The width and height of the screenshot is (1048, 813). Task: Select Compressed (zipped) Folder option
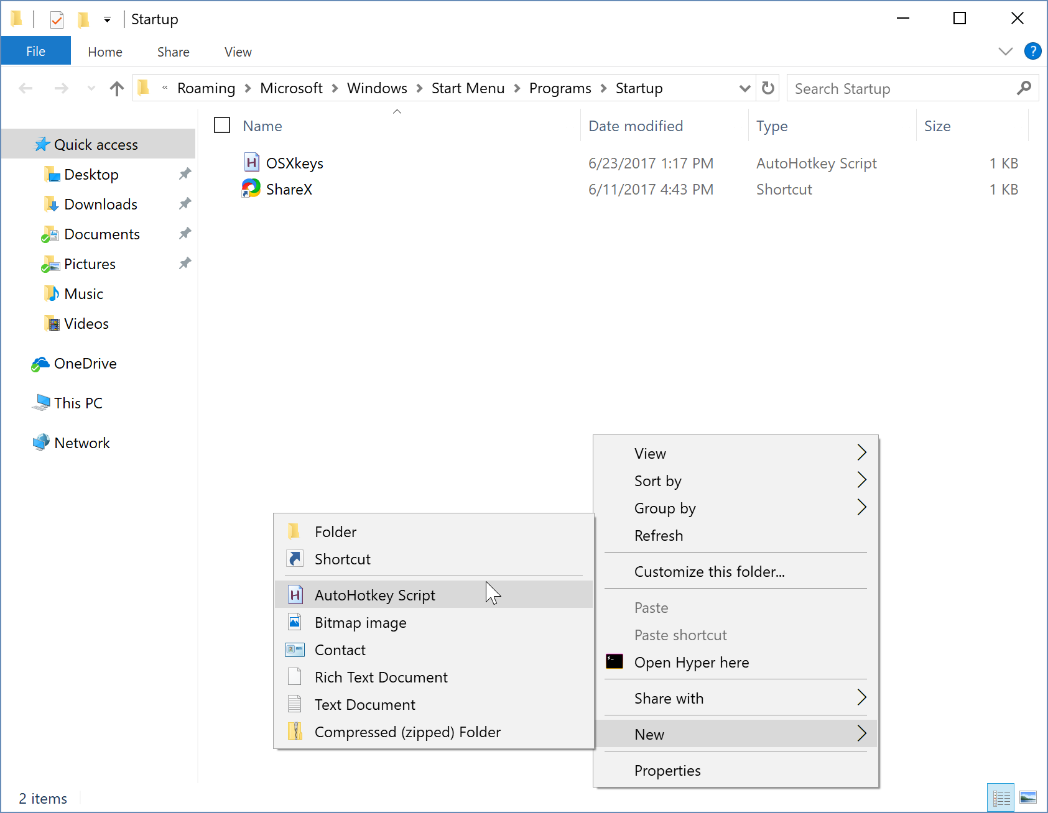[434, 732]
